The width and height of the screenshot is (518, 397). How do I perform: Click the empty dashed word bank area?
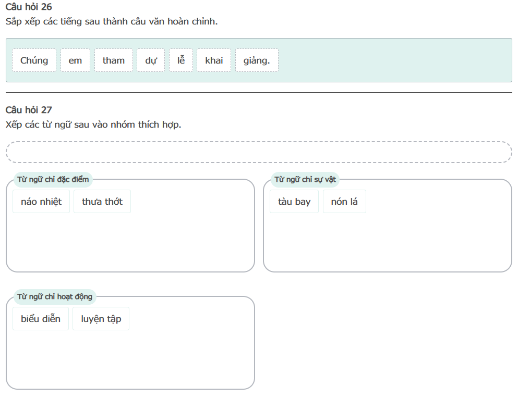[x=259, y=152]
